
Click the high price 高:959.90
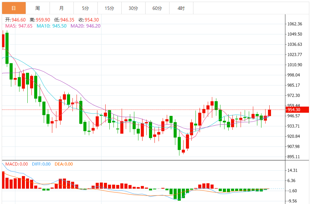point(40,20)
